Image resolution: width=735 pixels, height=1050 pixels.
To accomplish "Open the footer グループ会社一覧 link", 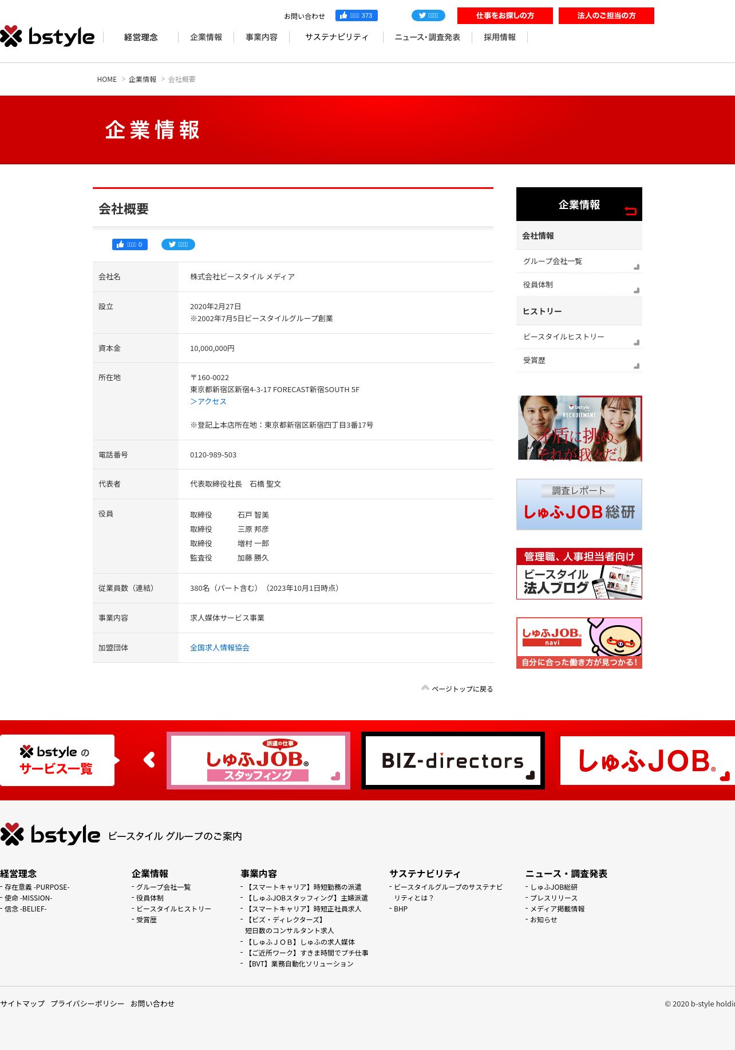I will pyautogui.click(x=164, y=887).
